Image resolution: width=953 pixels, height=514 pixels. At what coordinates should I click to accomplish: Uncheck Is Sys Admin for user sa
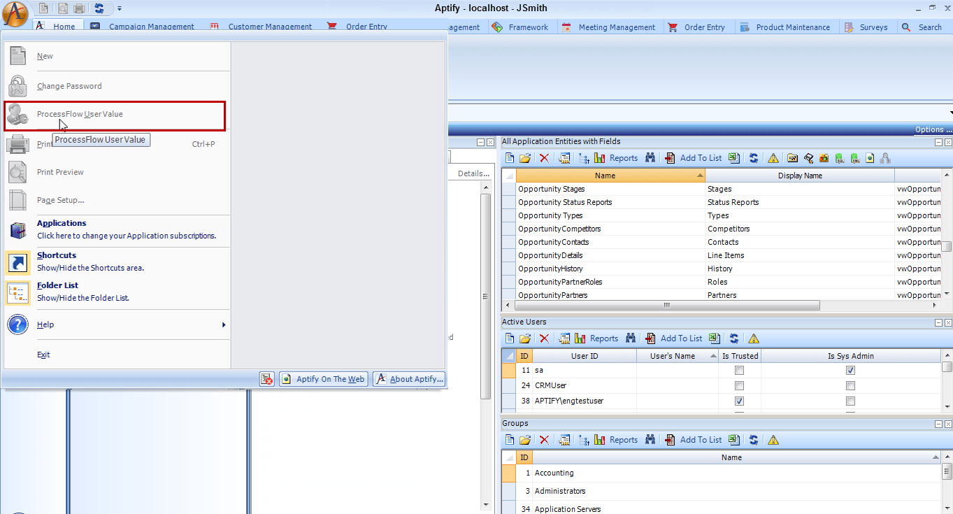pyautogui.click(x=850, y=370)
